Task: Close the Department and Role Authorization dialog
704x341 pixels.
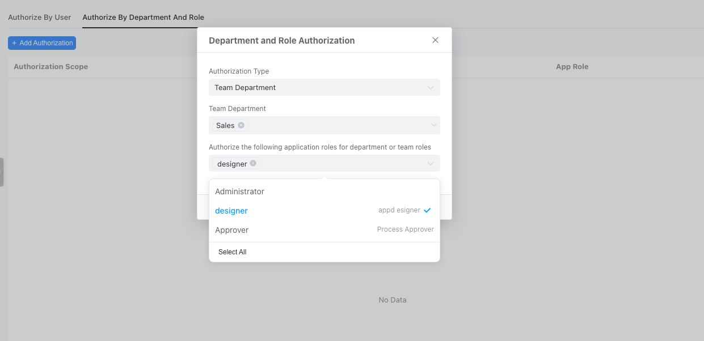Action: point(435,40)
